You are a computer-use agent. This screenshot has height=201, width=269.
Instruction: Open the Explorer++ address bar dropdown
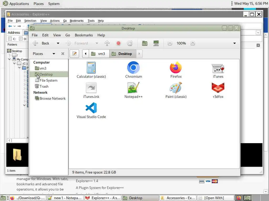258,32
